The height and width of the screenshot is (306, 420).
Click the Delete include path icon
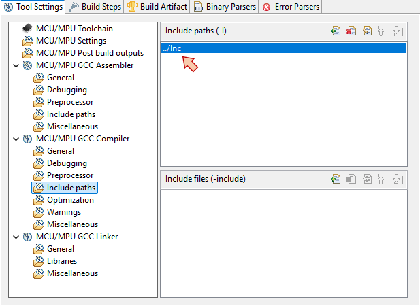pyautogui.click(x=351, y=31)
